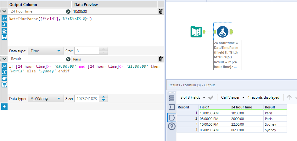297x141 pixels.
Task: Click the Formula tool annotation box
Action: point(227,55)
